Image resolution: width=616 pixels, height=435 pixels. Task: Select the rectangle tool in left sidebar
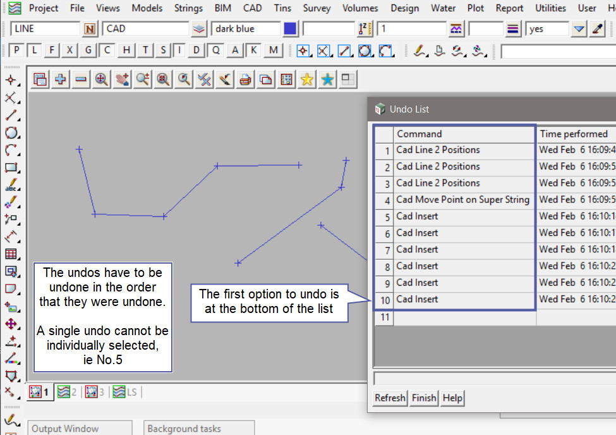[x=11, y=168]
